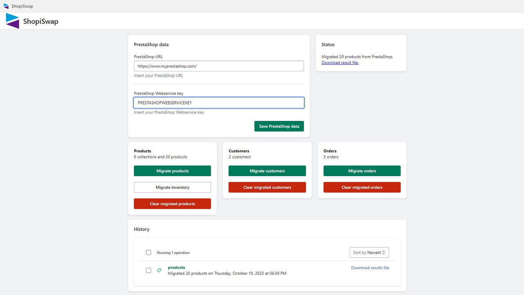Click the Migrate products button
The width and height of the screenshot is (524, 295).
pyautogui.click(x=172, y=171)
